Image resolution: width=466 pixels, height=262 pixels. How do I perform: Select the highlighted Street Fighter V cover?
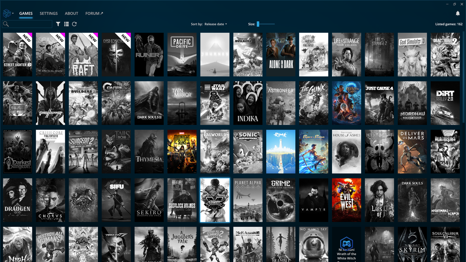[215, 200]
